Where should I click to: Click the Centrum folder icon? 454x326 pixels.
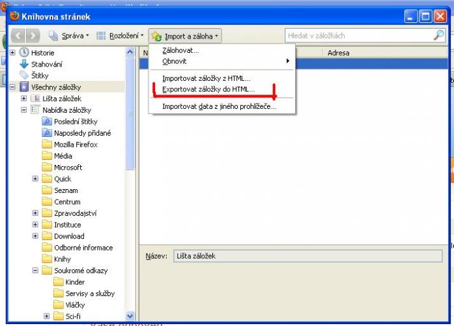47,201
